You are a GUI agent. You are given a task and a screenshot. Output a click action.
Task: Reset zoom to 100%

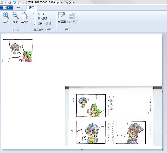coord(25,18)
